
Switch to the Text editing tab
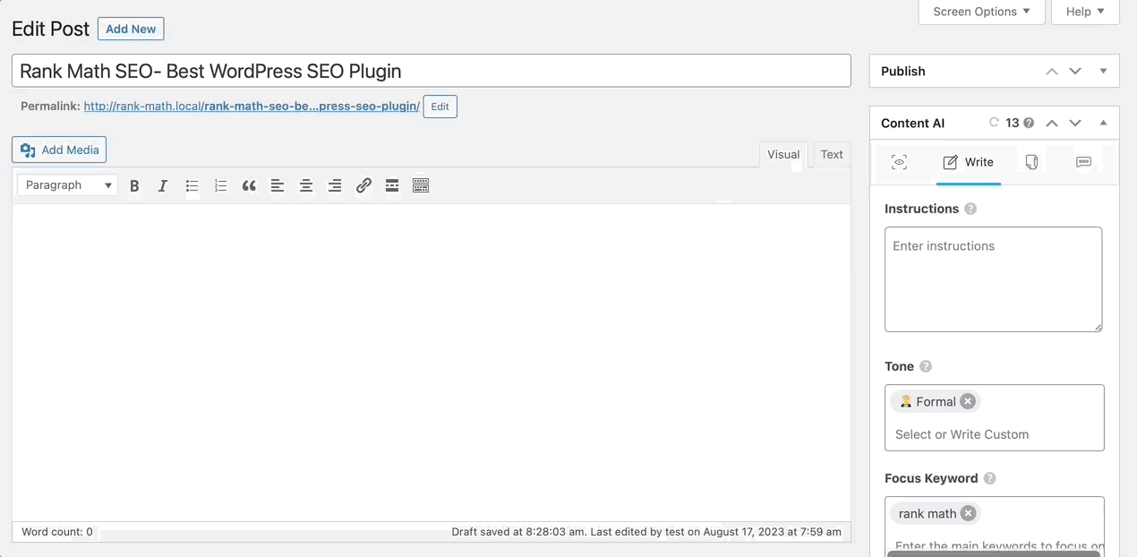[x=830, y=154]
